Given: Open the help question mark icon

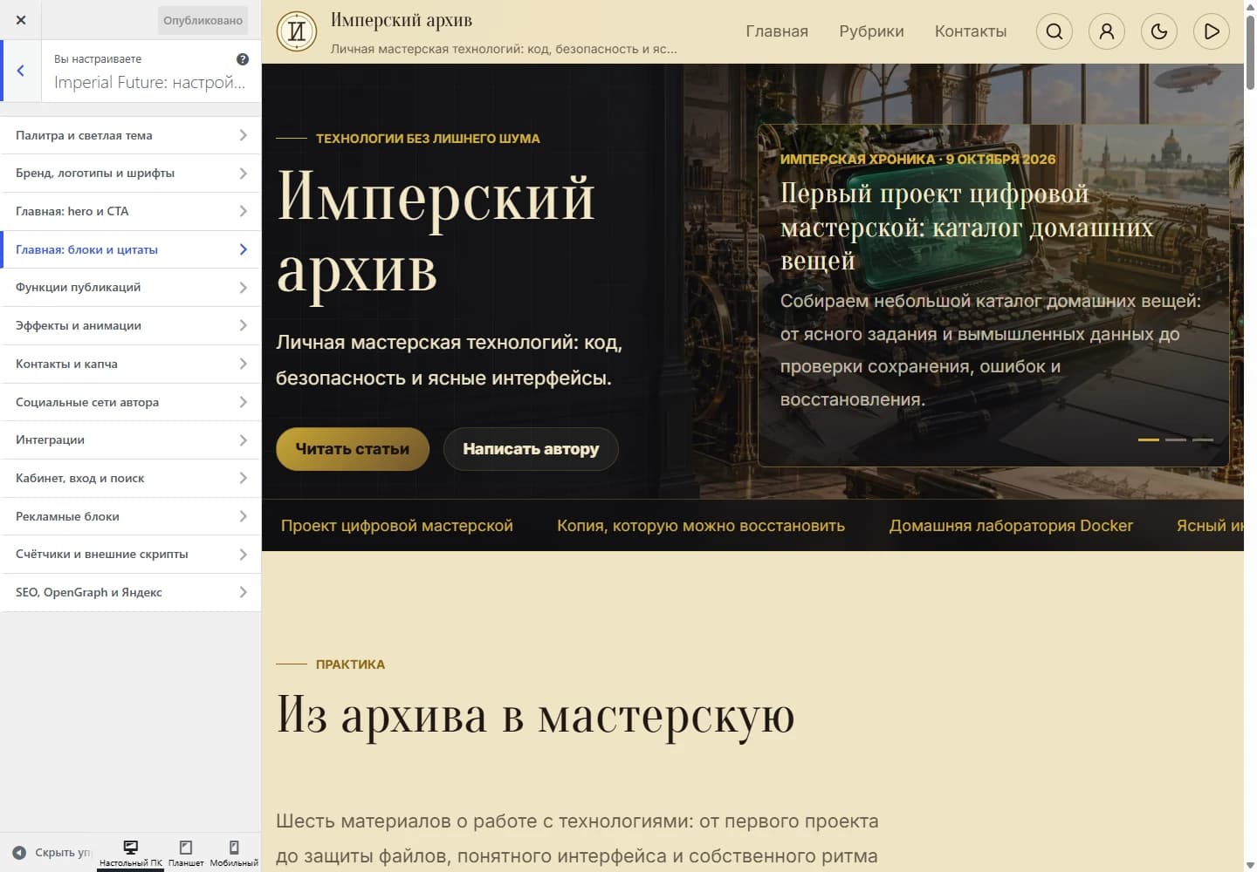Looking at the screenshot, I should click(x=243, y=59).
